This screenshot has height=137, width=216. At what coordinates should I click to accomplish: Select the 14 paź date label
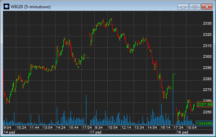pos(9,132)
